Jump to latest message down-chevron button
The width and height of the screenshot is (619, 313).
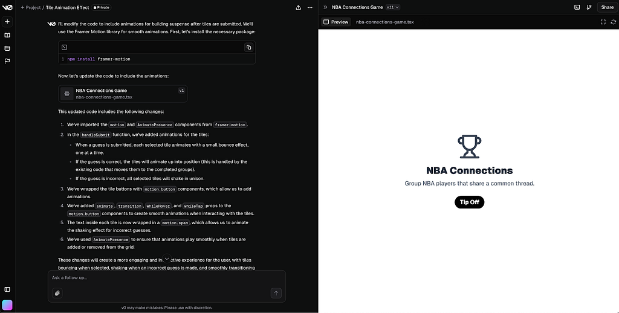(x=167, y=259)
